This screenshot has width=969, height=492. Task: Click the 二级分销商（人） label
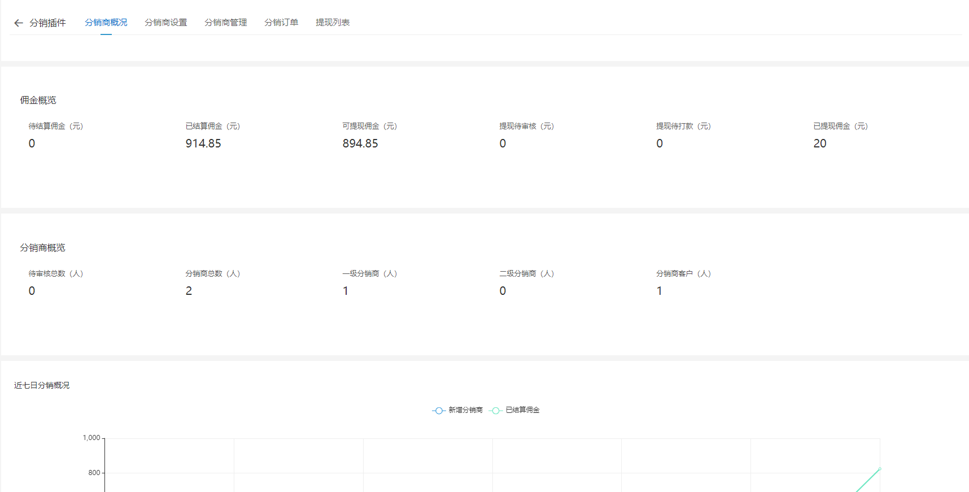click(527, 273)
